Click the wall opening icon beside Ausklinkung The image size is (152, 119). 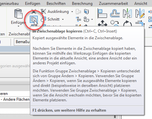86,12
